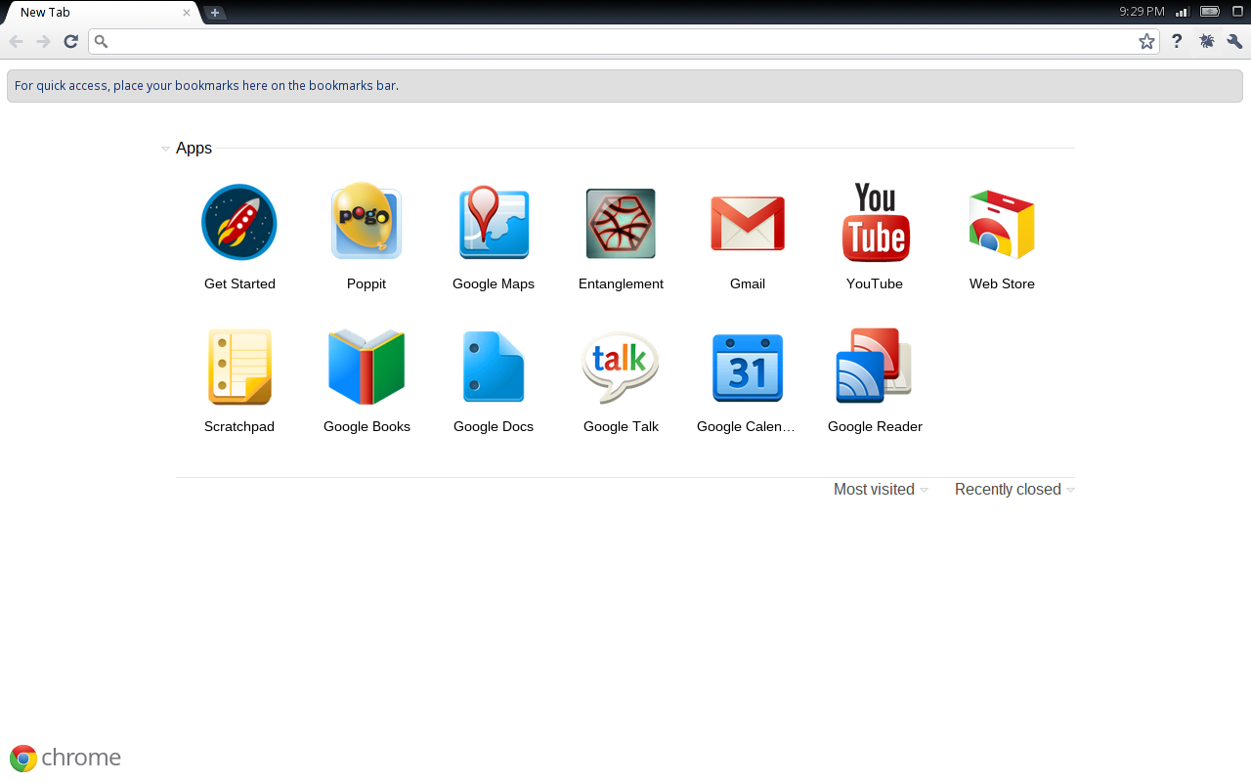Launch the Google Calendar app icon
The image size is (1251, 782).
(x=748, y=367)
